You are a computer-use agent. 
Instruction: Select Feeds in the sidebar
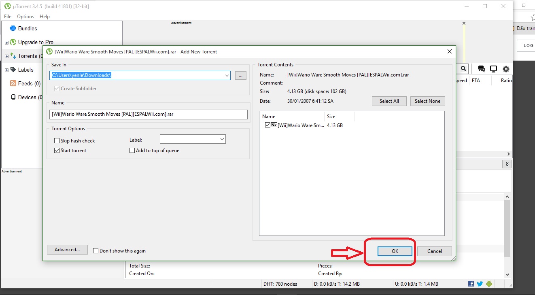coord(28,83)
